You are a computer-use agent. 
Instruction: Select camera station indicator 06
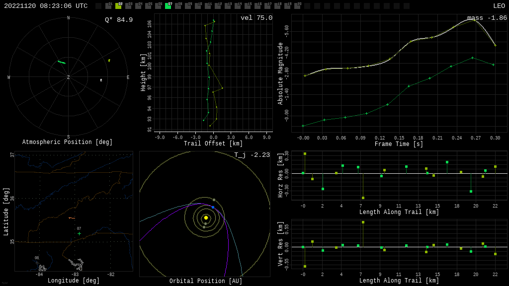coord(158,6)
